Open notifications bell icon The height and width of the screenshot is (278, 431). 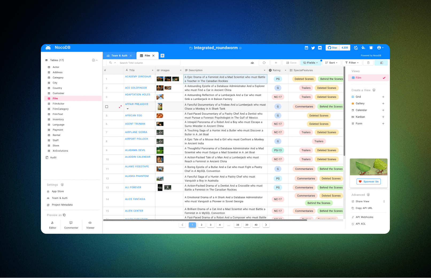(371, 48)
